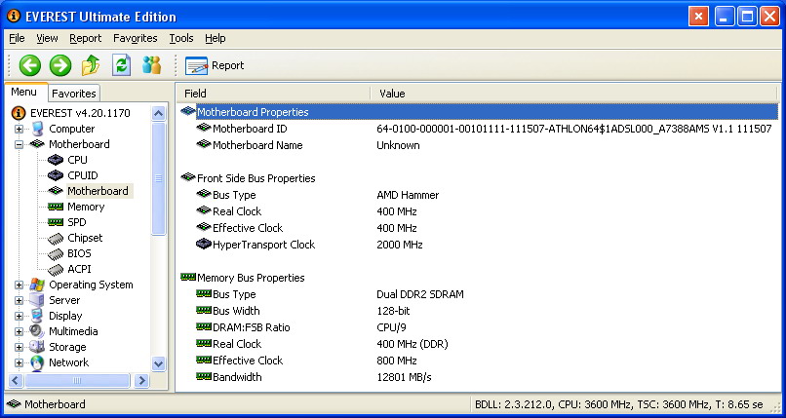This screenshot has width=786, height=418.
Task: Click the Field column header
Action: coord(273,94)
